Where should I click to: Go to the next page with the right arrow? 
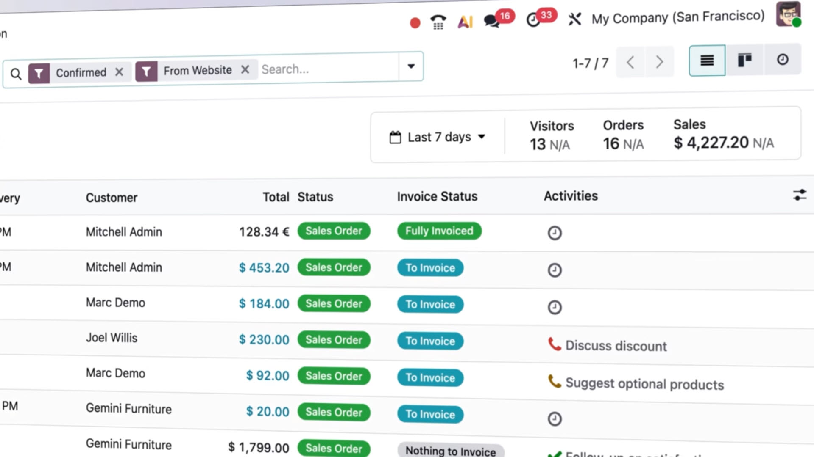[x=659, y=62]
